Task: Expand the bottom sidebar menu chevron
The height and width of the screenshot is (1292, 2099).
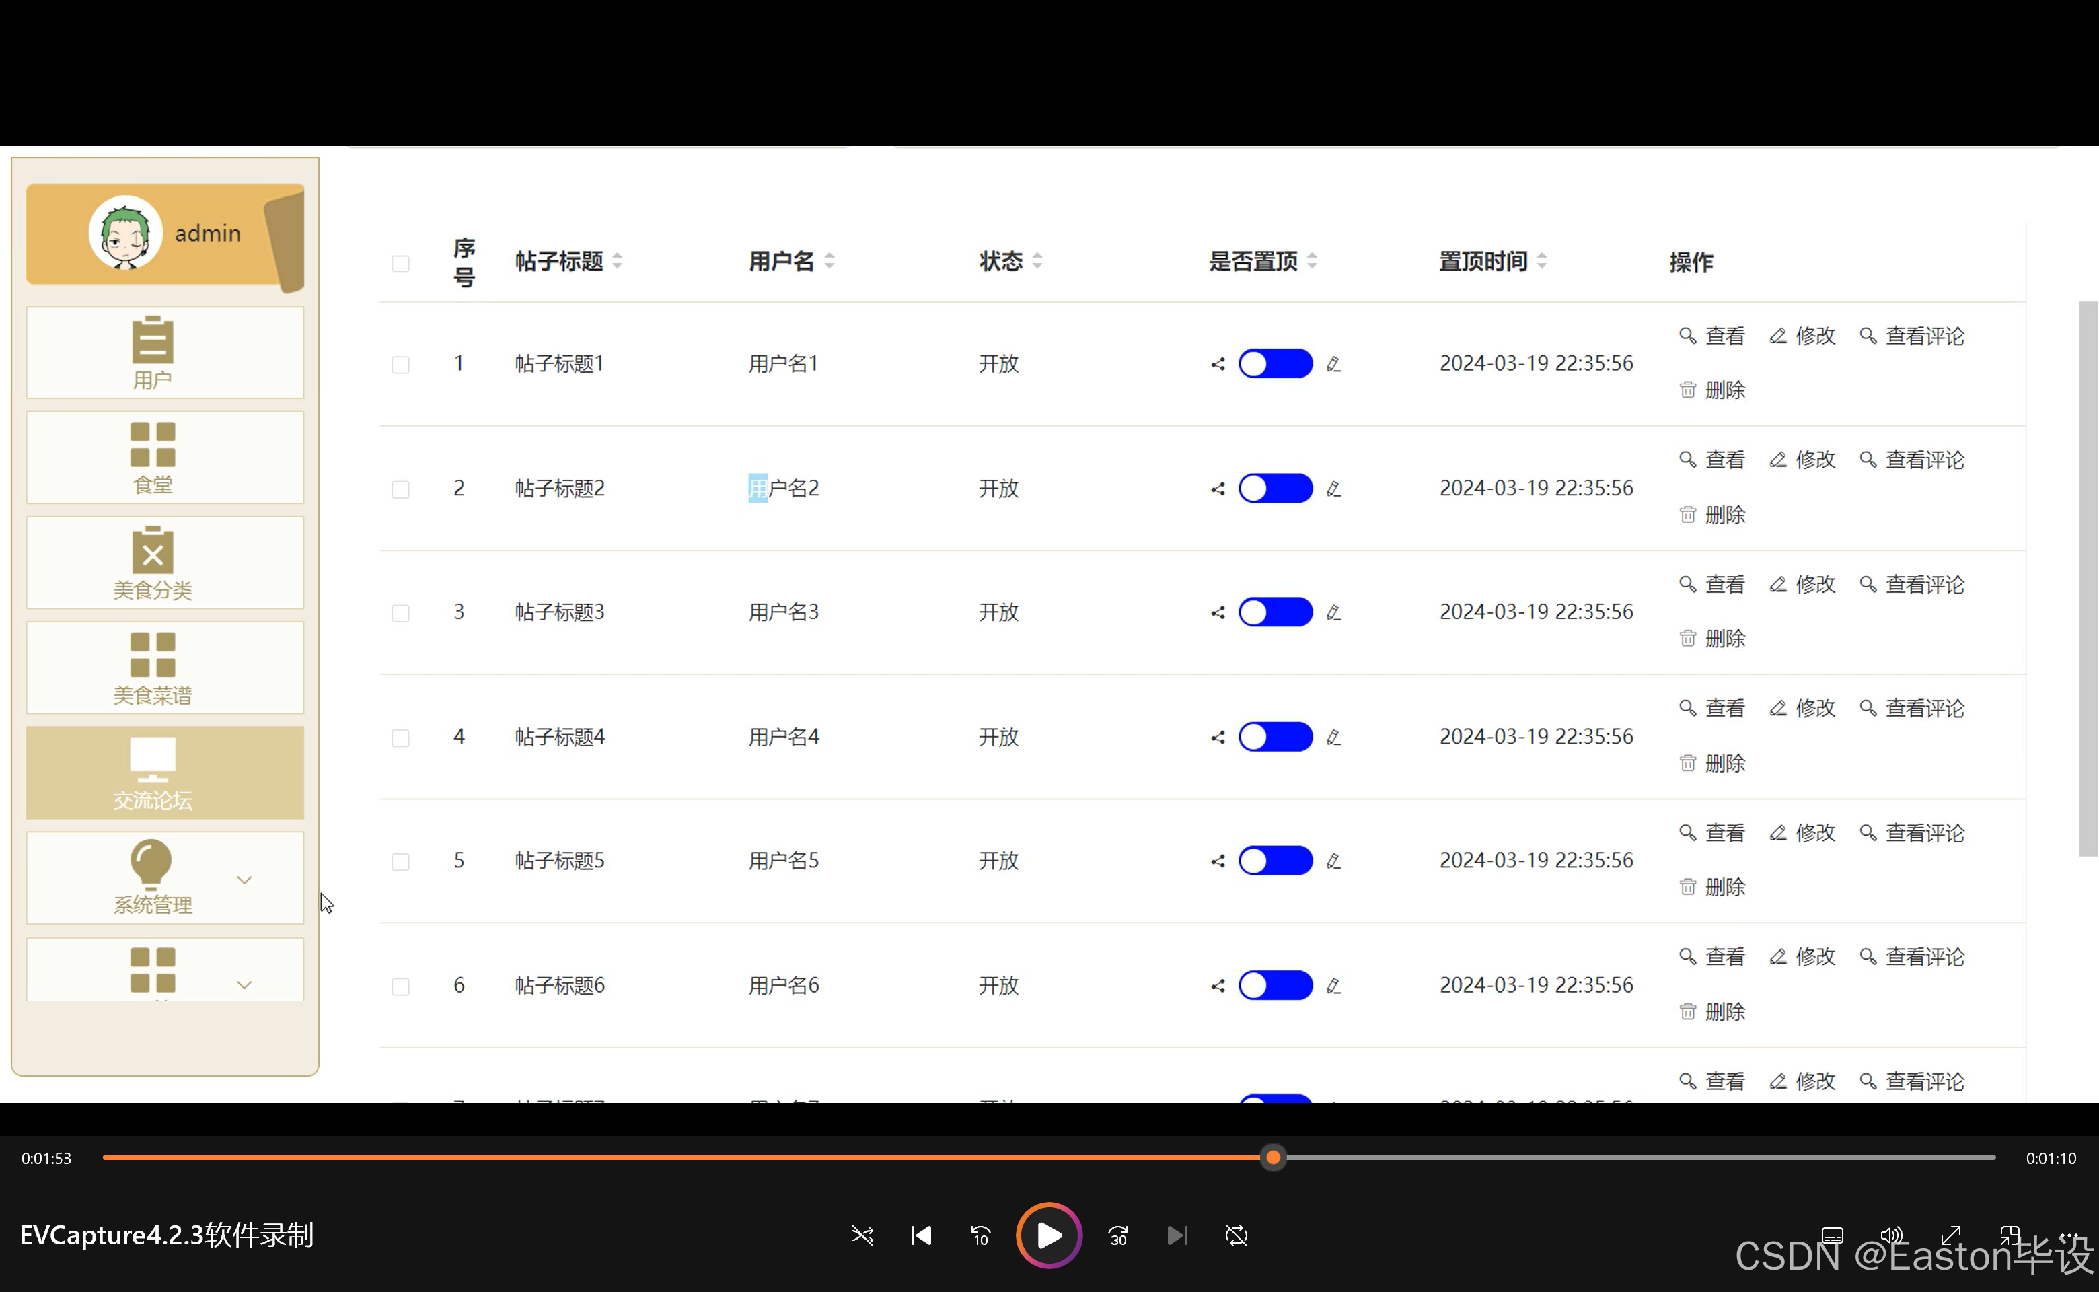Action: pos(245,984)
